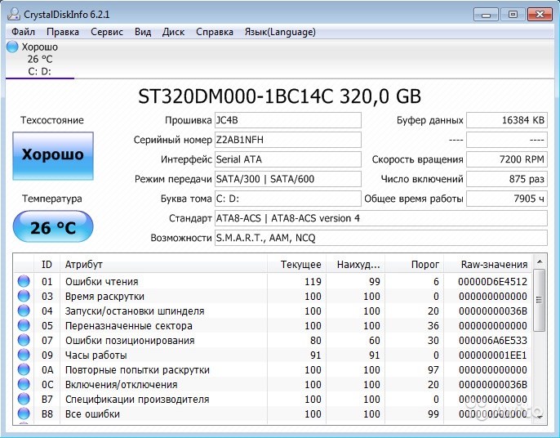Click status orb for attribute 04 row
Viewport: 560px width, 438px height.
[24, 311]
